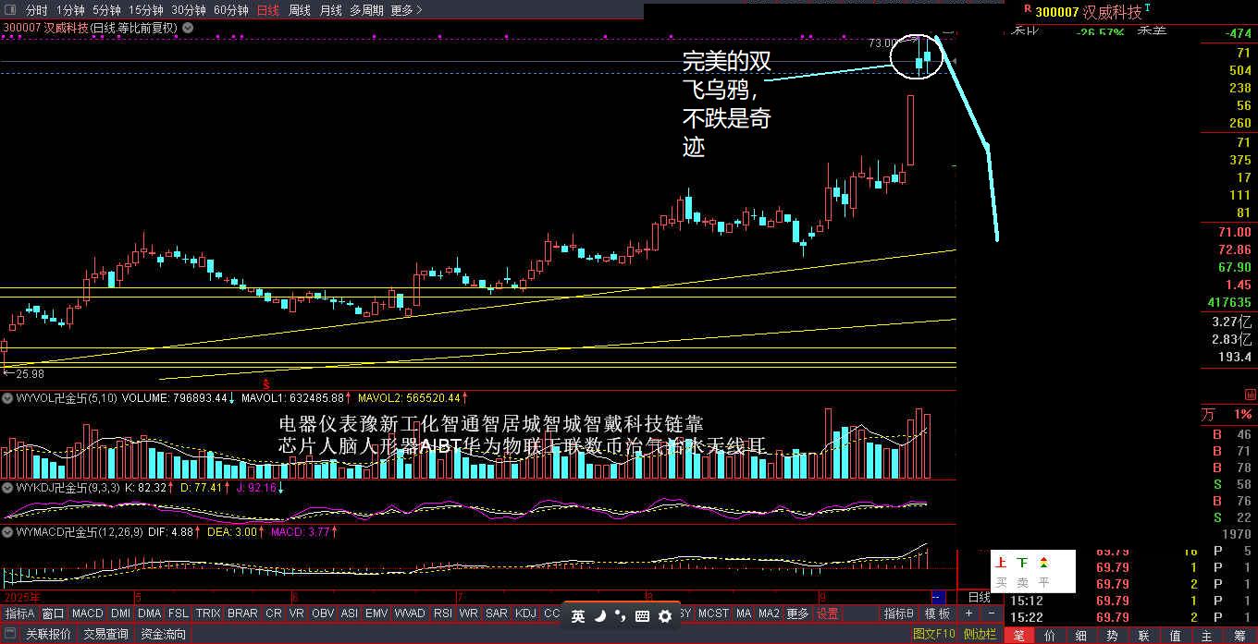The image size is (1258, 644).
Task: Switch to 月线 monthly chart
Action: pos(330,10)
